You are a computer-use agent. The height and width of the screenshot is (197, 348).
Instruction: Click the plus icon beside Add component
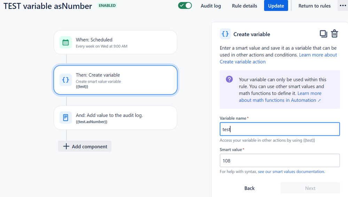click(66, 146)
